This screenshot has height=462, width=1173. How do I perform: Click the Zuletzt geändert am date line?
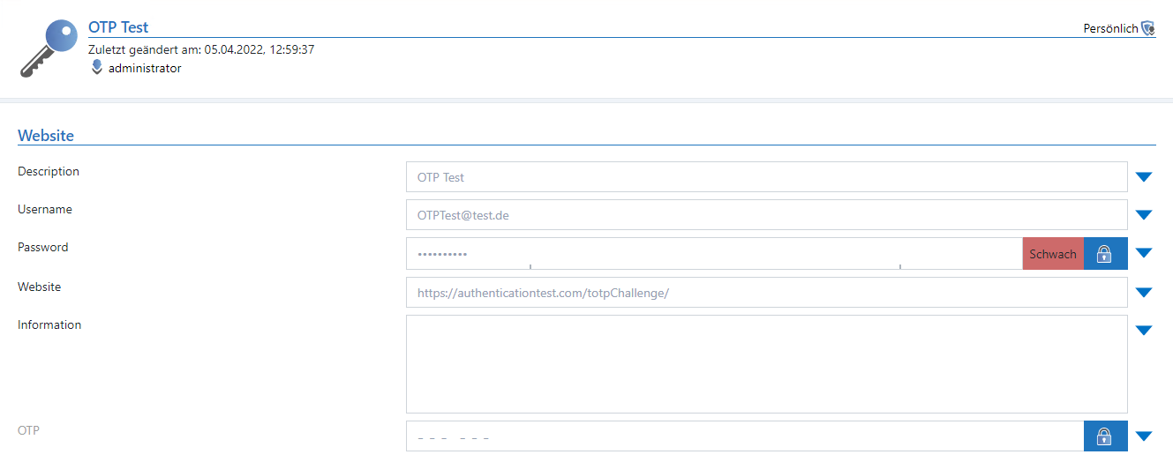tap(201, 49)
